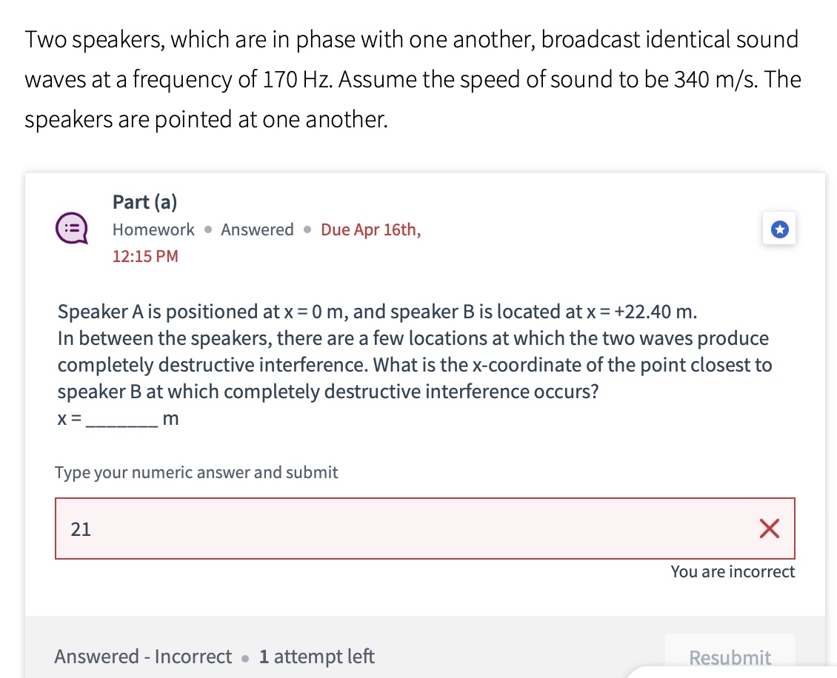Toggle the star bookmark for this problem
This screenshot has height=678, width=837.
[778, 229]
